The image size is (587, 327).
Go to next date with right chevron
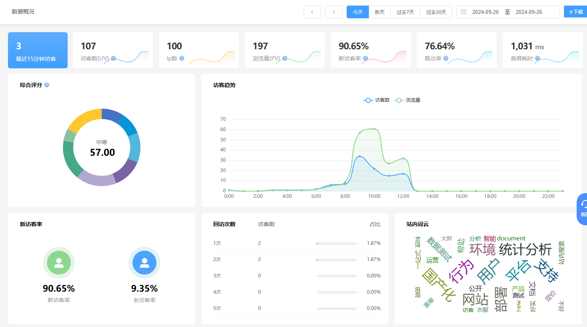pyautogui.click(x=333, y=12)
